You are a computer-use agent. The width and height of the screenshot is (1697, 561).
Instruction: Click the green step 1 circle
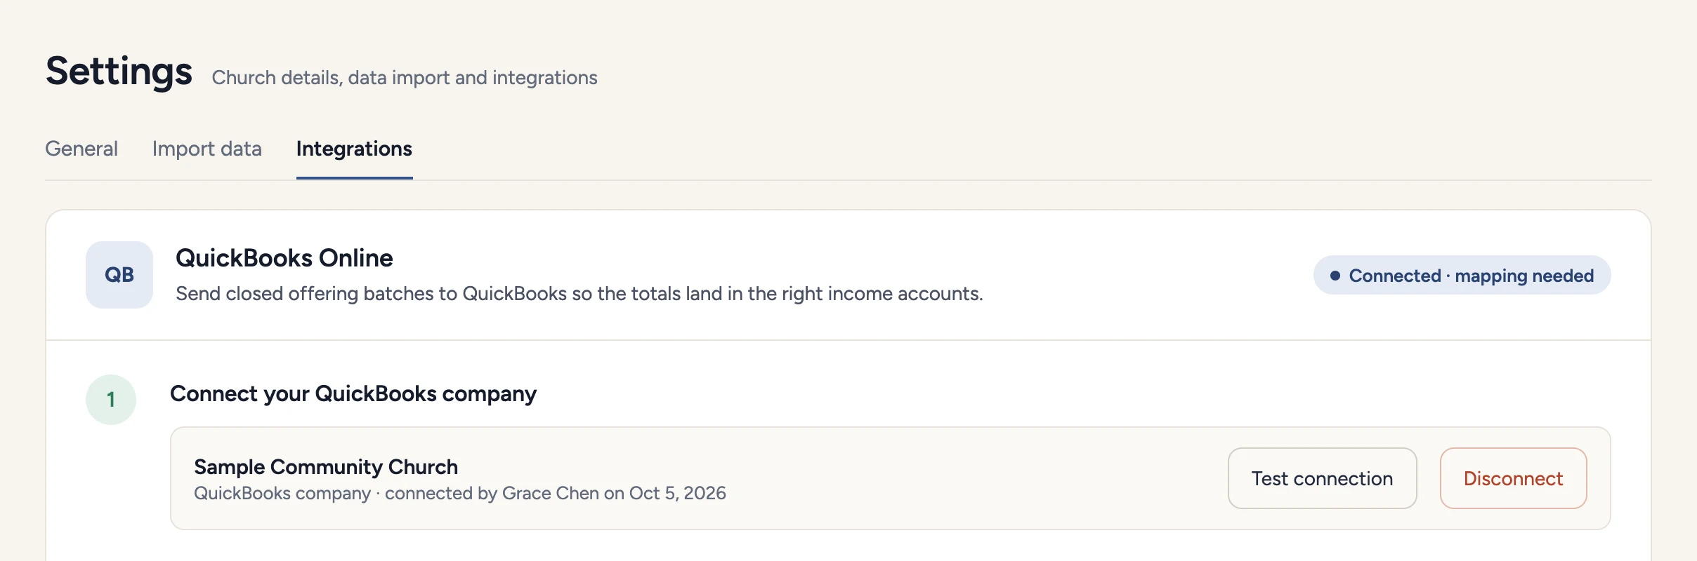111,399
